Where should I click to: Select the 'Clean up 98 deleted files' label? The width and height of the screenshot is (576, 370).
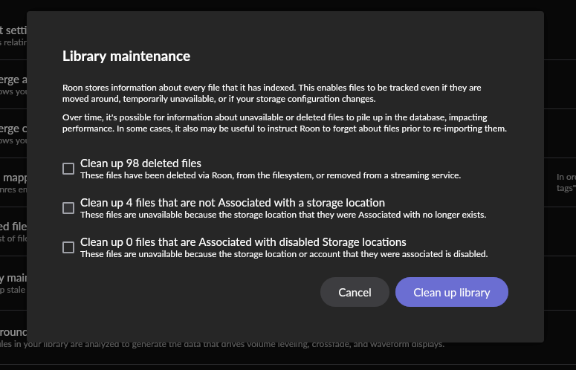(140, 163)
